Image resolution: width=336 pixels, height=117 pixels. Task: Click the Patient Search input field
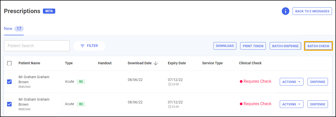pyautogui.click(x=37, y=46)
